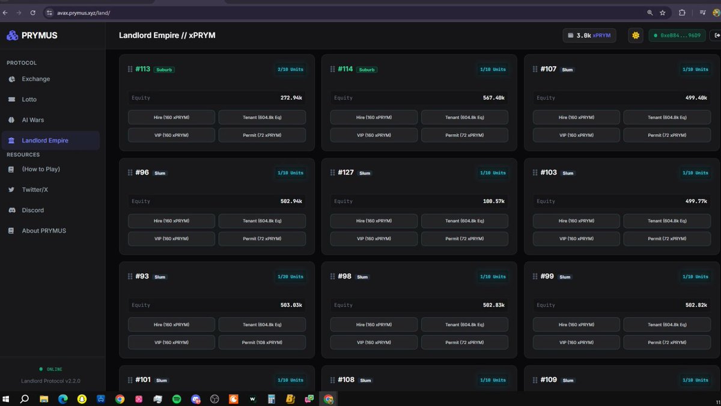The height and width of the screenshot is (406, 721).
Task: Open the Twitter/X link
Action: click(x=50, y=189)
